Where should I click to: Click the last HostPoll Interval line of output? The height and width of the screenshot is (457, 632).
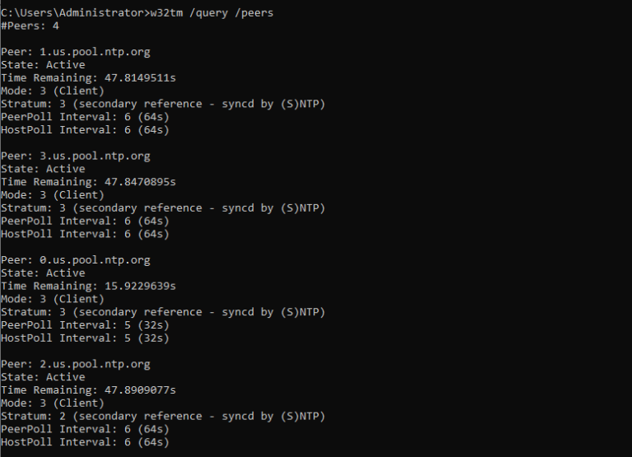click(x=85, y=442)
